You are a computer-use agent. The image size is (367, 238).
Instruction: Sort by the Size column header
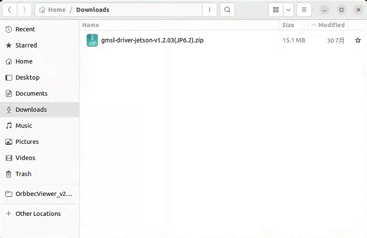click(x=288, y=25)
